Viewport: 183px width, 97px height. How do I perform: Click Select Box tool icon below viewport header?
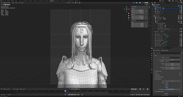pos(2,5)
